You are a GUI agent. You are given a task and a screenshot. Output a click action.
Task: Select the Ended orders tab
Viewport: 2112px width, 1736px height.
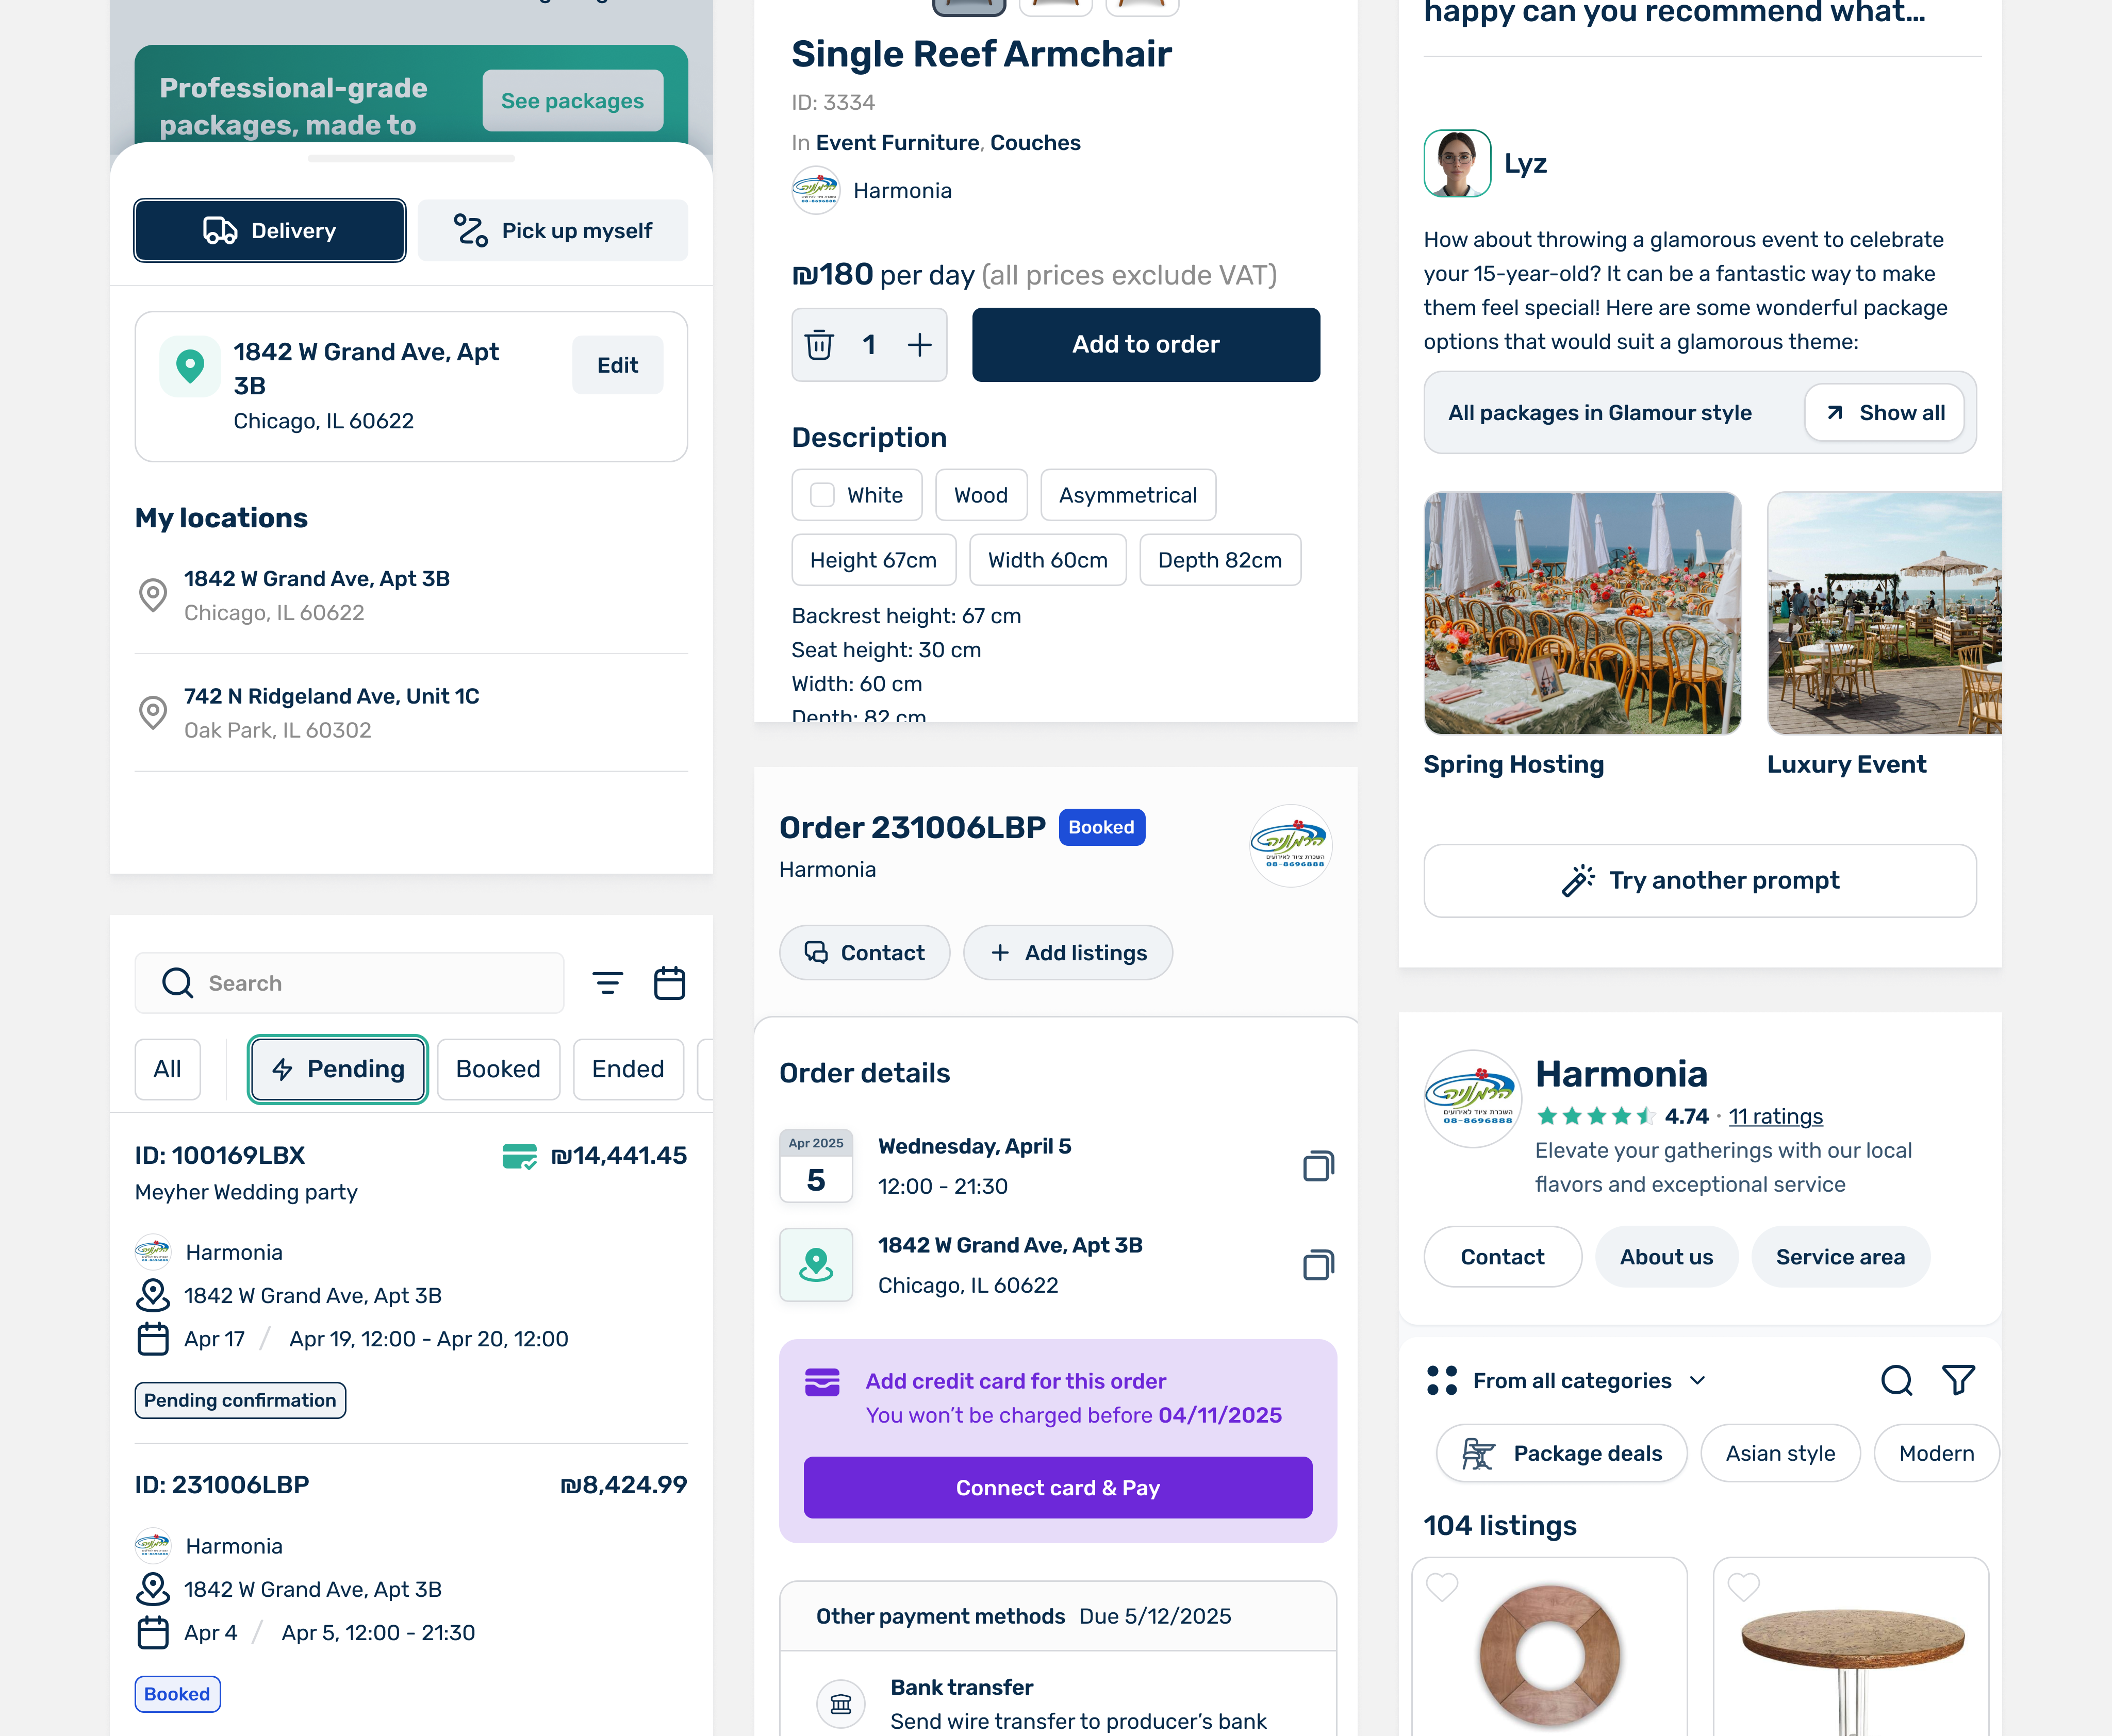(629, 1069)
